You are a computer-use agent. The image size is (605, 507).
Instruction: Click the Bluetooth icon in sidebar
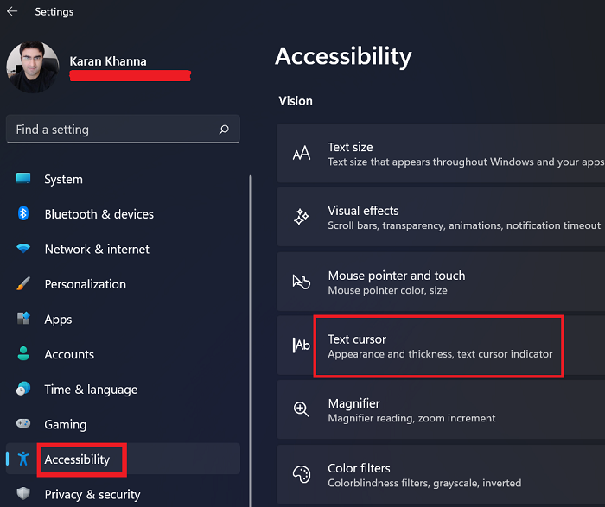tap(23, 214)
